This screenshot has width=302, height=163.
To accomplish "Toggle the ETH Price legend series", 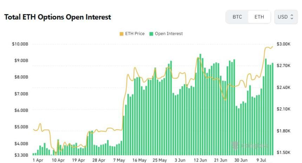I will point(132,34).
